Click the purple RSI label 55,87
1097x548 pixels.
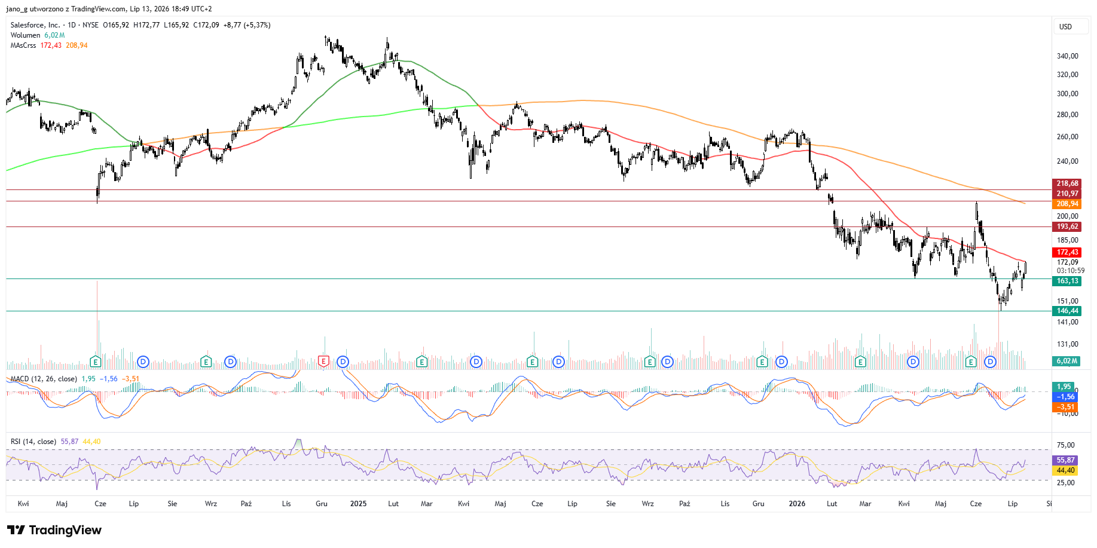tap(1065, 460)
